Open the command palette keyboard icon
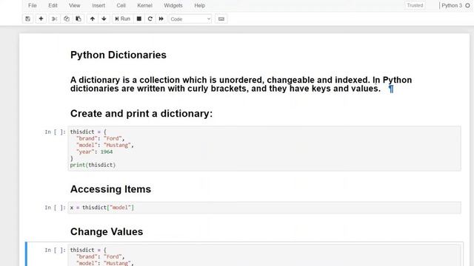 tap(221, 18)
